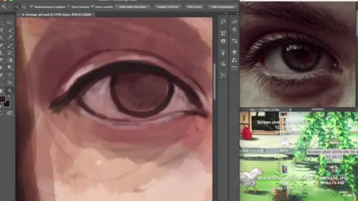Change screen mode icon in the toolbox

point(10,113)
